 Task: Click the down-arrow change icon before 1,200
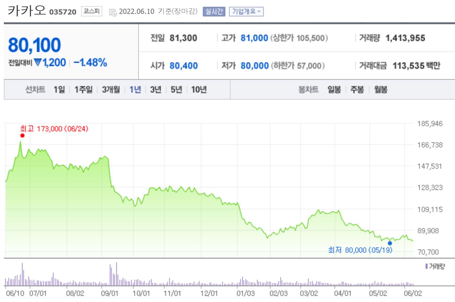38,62
